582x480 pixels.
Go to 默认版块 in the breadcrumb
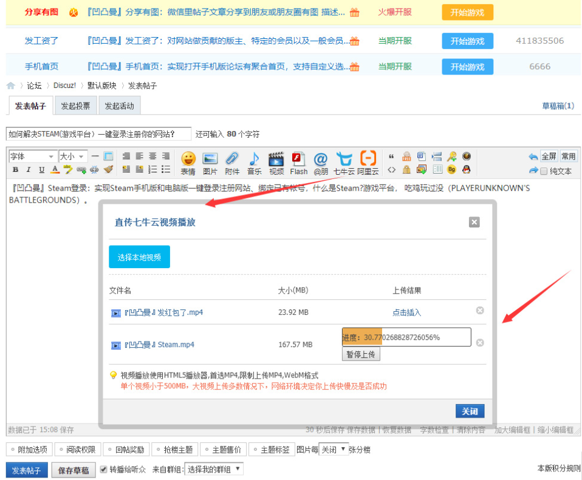point(101,86)
